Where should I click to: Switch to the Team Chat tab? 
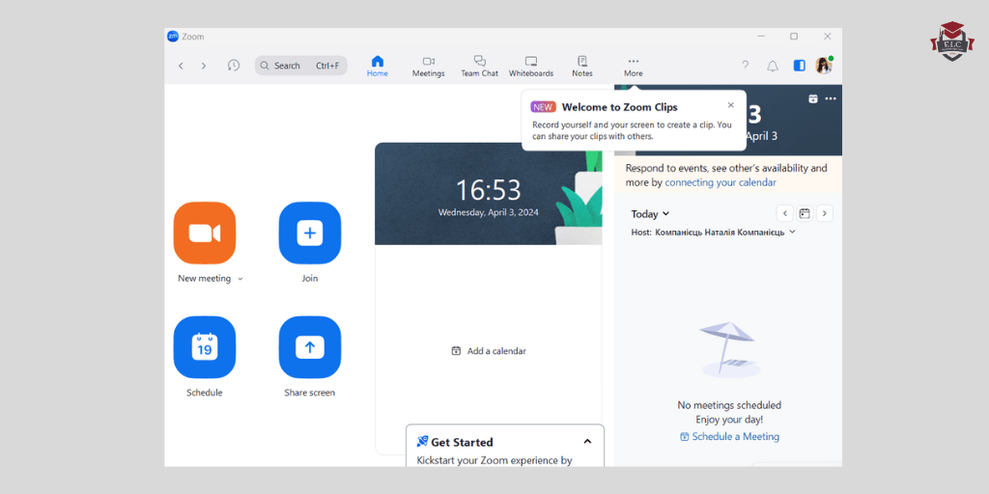[x=479, y=67]
